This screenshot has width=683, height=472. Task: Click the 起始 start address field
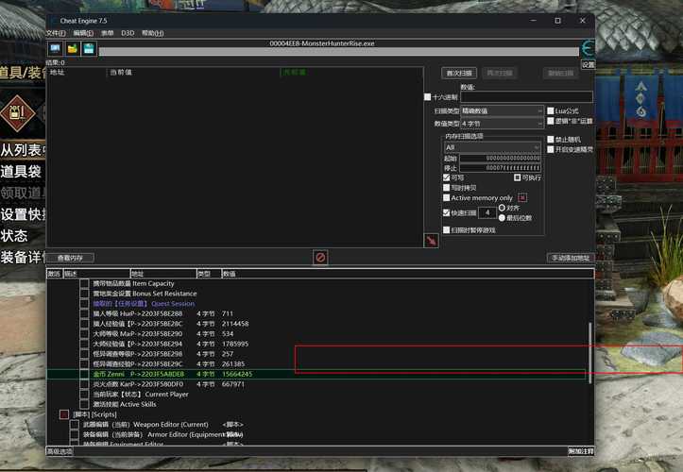tap(500, 158)
